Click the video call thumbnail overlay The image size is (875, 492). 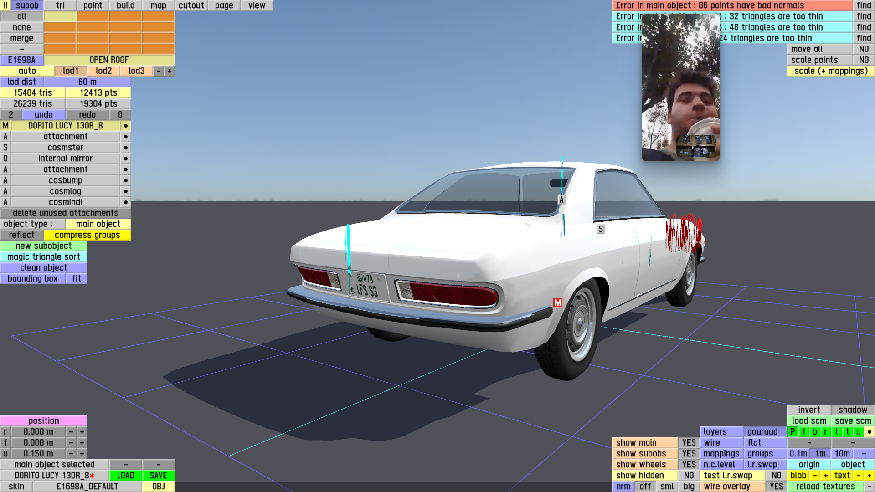pyautogui.click(x=680, y=87)
